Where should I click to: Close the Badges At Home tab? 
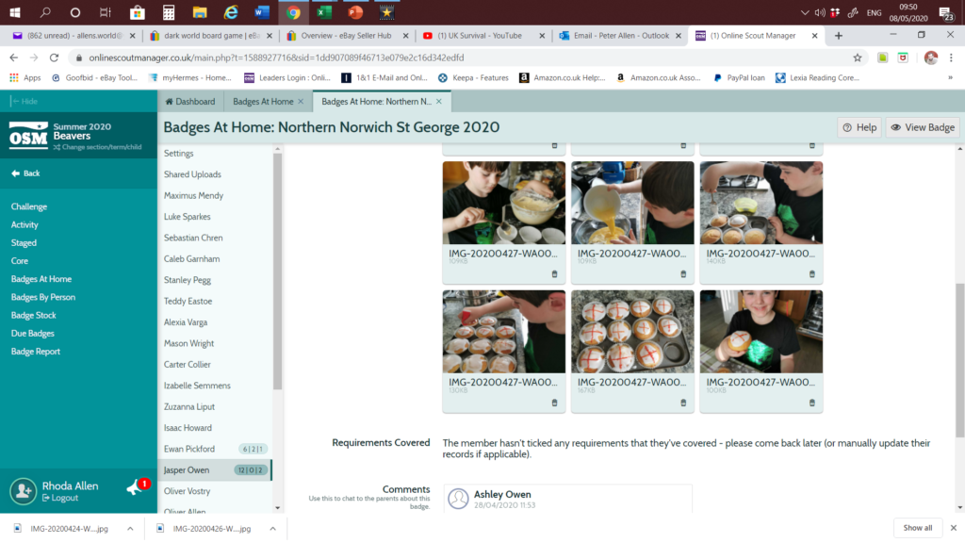pyautogui.click(x=301, y=102)
